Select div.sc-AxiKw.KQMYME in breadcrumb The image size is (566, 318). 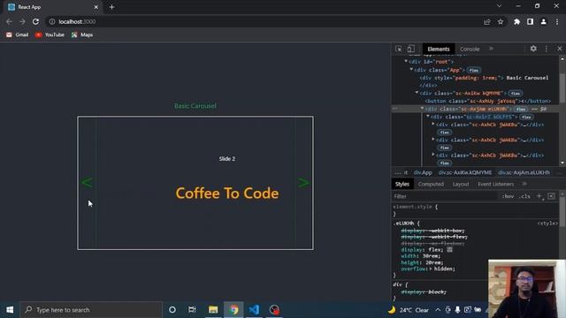465,173
